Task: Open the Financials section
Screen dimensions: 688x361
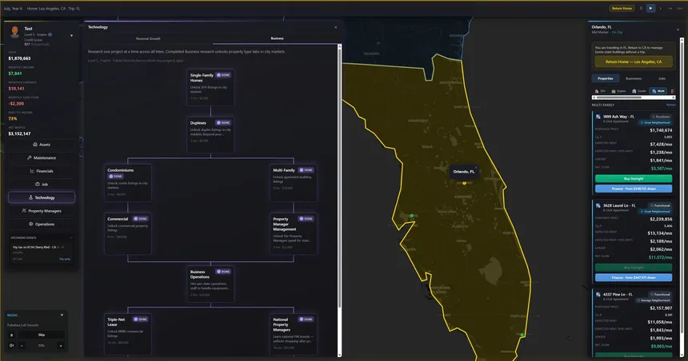Action: click(x=42, y=171)
